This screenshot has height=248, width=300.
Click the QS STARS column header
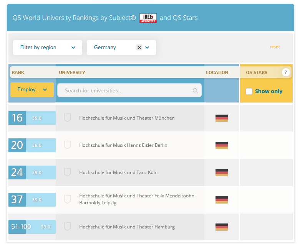tap(257, 72)
